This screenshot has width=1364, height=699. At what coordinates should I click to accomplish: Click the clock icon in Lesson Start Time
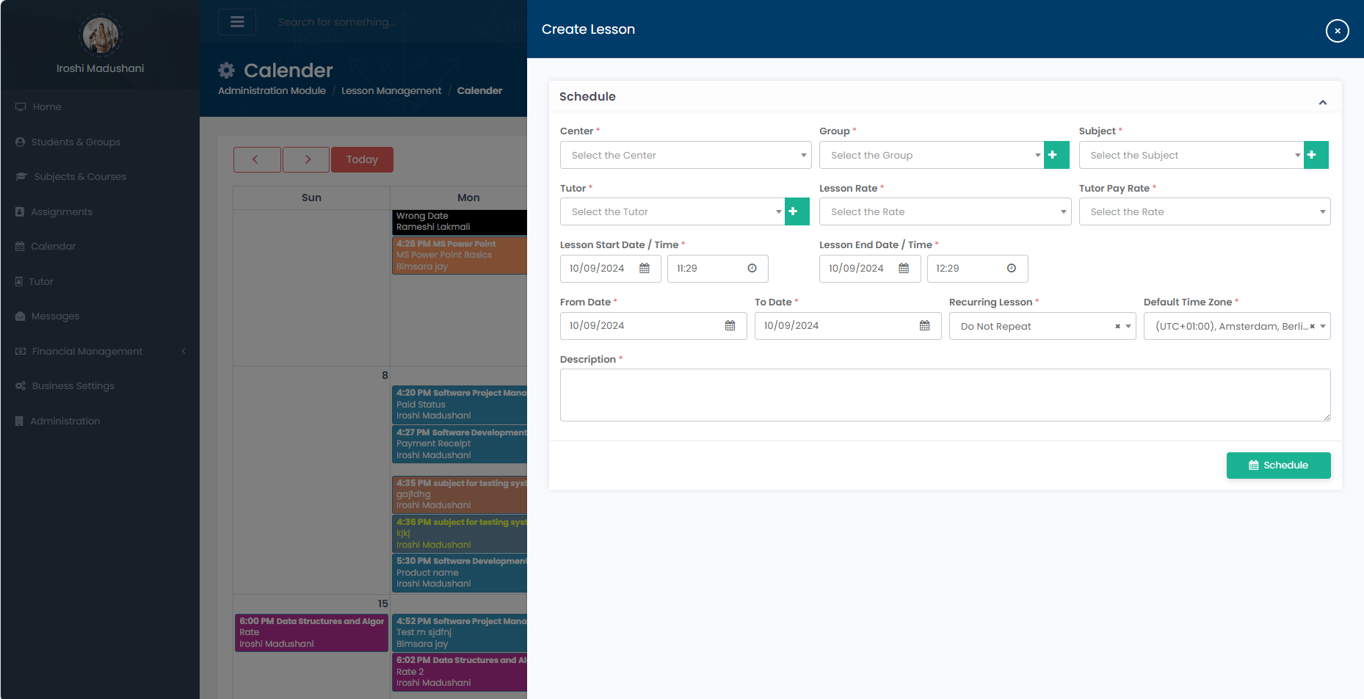(752, 269)
